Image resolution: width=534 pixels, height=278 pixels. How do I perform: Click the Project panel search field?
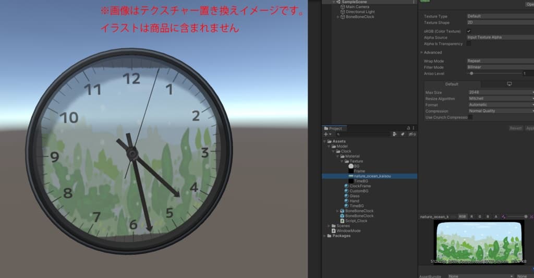(x=362, y=134)
